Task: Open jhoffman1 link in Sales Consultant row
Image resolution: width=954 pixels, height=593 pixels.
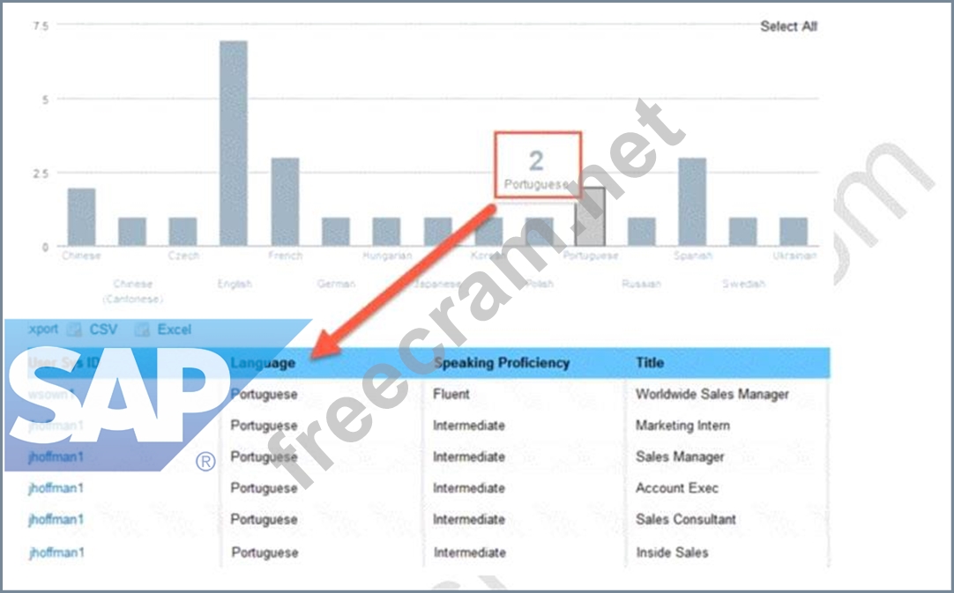Action: click(x=56, y=519)
